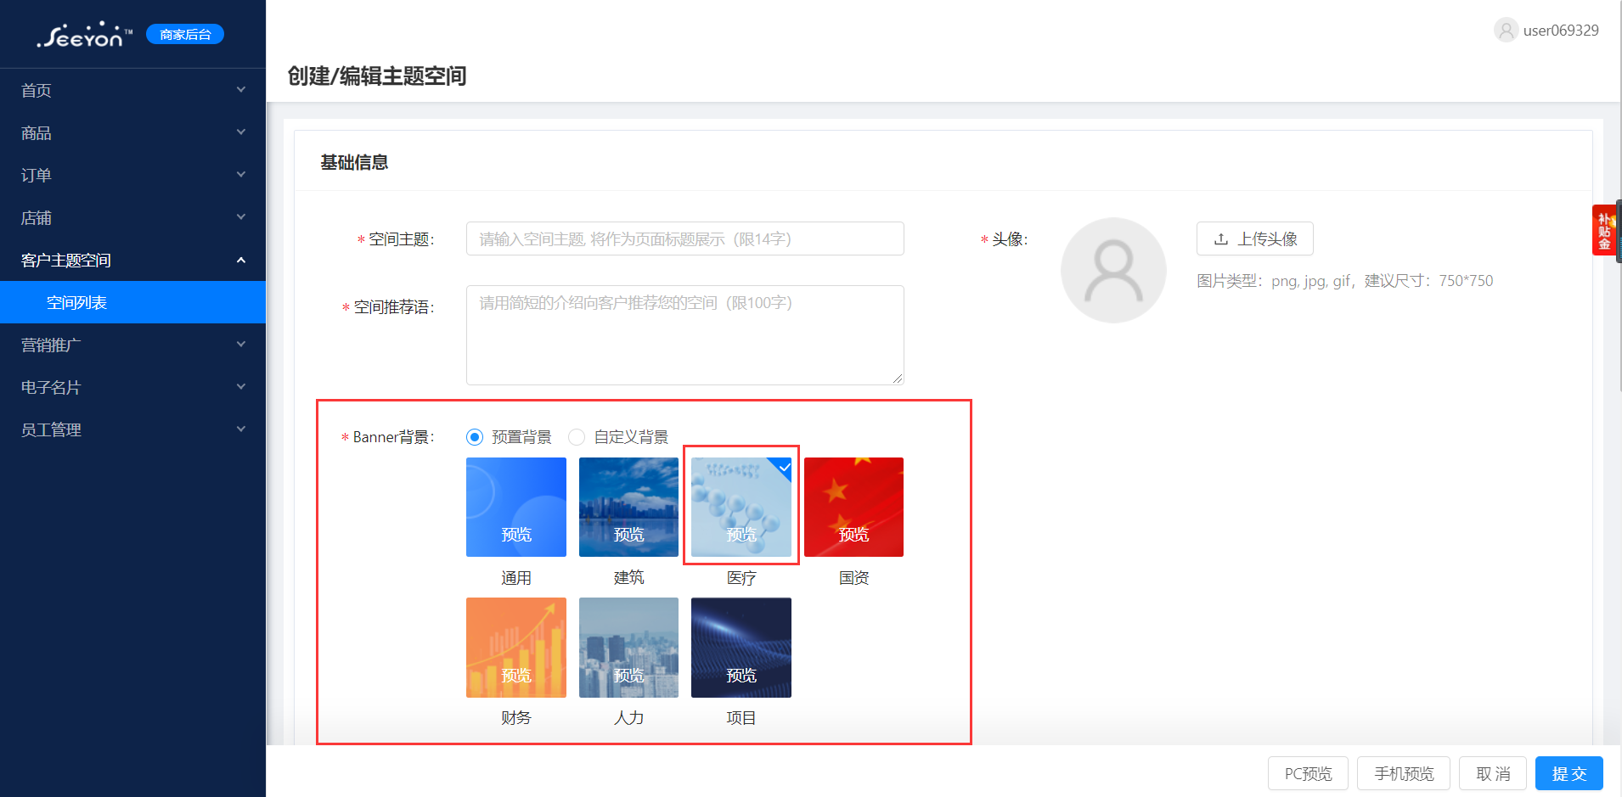Click the 取消 button
The image size is (1622, 797).
point(1493,773)
